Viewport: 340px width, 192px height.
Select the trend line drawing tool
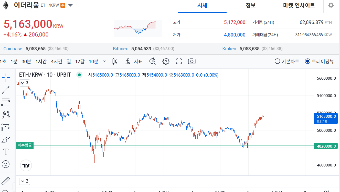(6, 90)
